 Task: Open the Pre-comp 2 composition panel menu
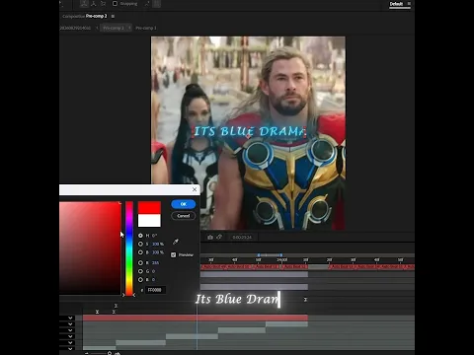(x=113, y=16)
